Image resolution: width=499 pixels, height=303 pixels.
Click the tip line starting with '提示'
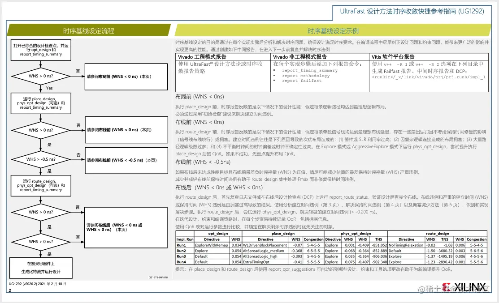coord(314,269)
